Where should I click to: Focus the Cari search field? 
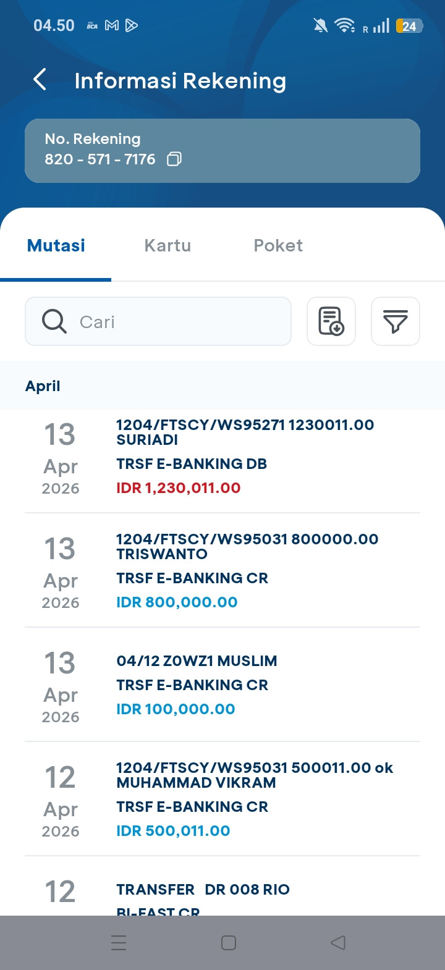pyautogui.click(x=179, y=321)
